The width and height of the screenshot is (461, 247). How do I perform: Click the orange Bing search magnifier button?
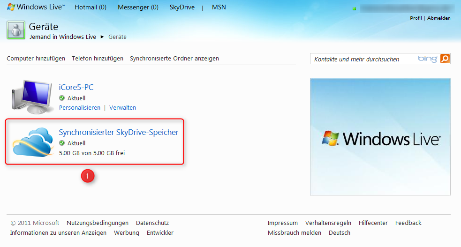[x=445, y=59]
